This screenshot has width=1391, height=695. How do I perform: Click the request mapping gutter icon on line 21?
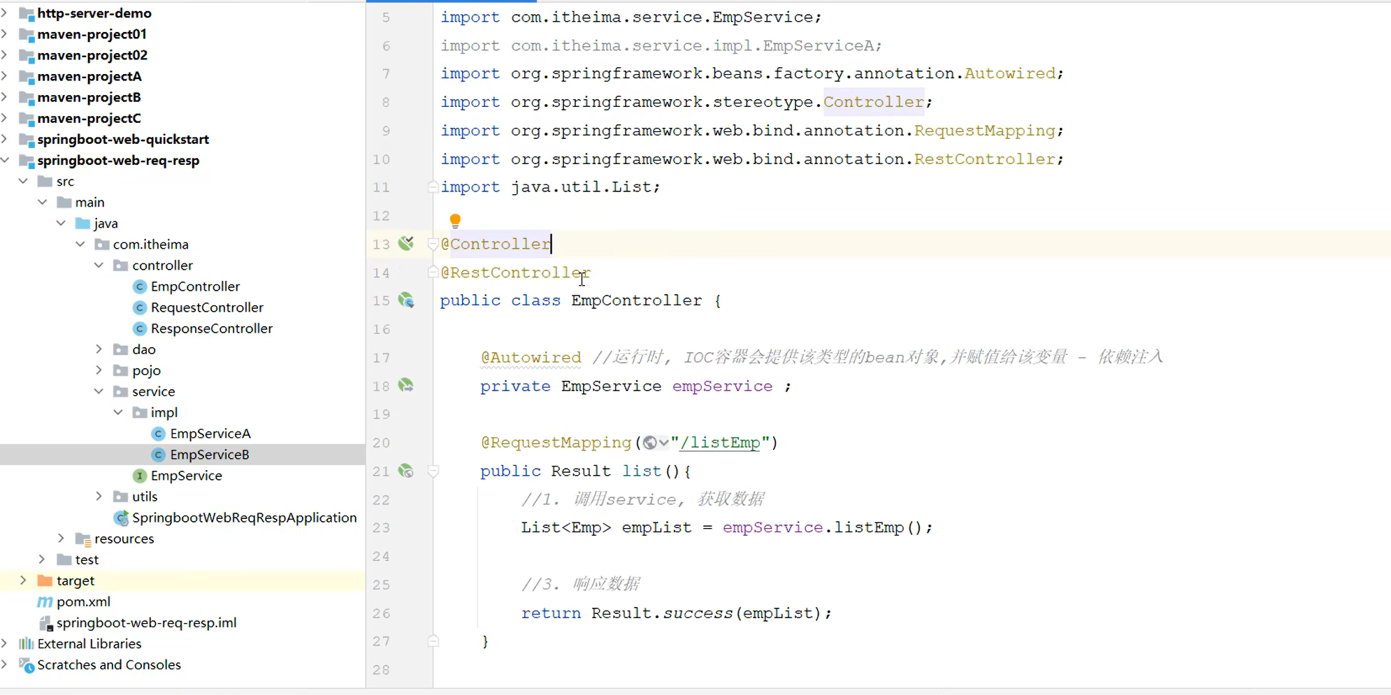pyautogui.click(x=406, y=471)
